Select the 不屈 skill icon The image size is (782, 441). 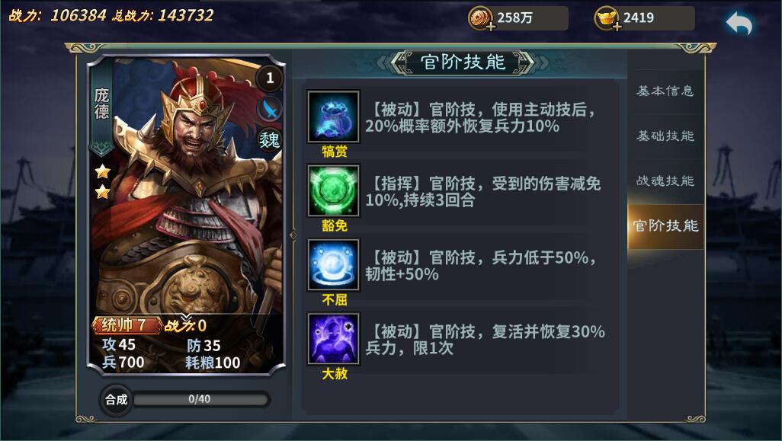[x=333, y=264]
